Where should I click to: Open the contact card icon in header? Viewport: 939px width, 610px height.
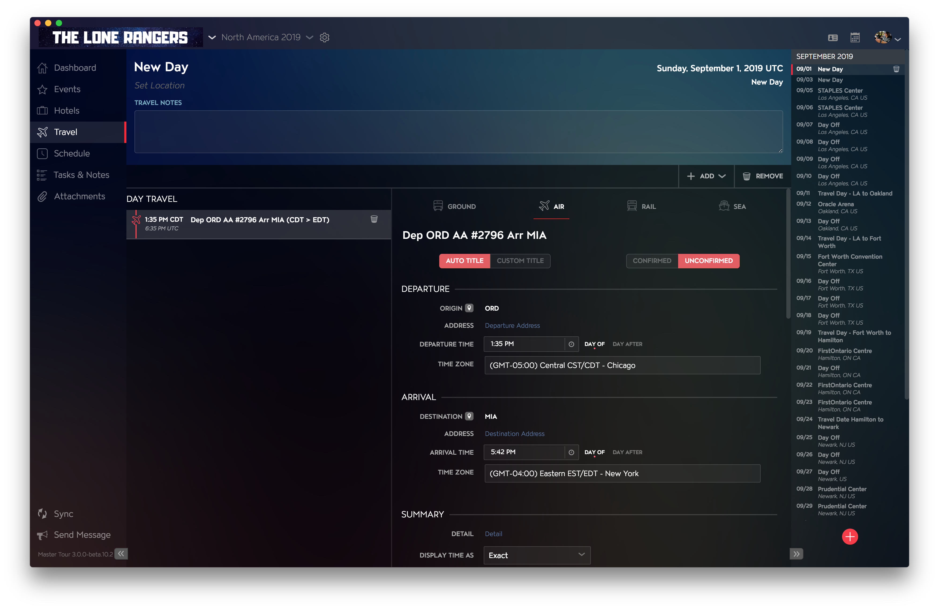[832, 38]
